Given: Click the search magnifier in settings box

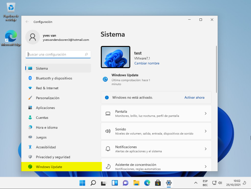Looking at the screenshot, I should tap(86, 54).
